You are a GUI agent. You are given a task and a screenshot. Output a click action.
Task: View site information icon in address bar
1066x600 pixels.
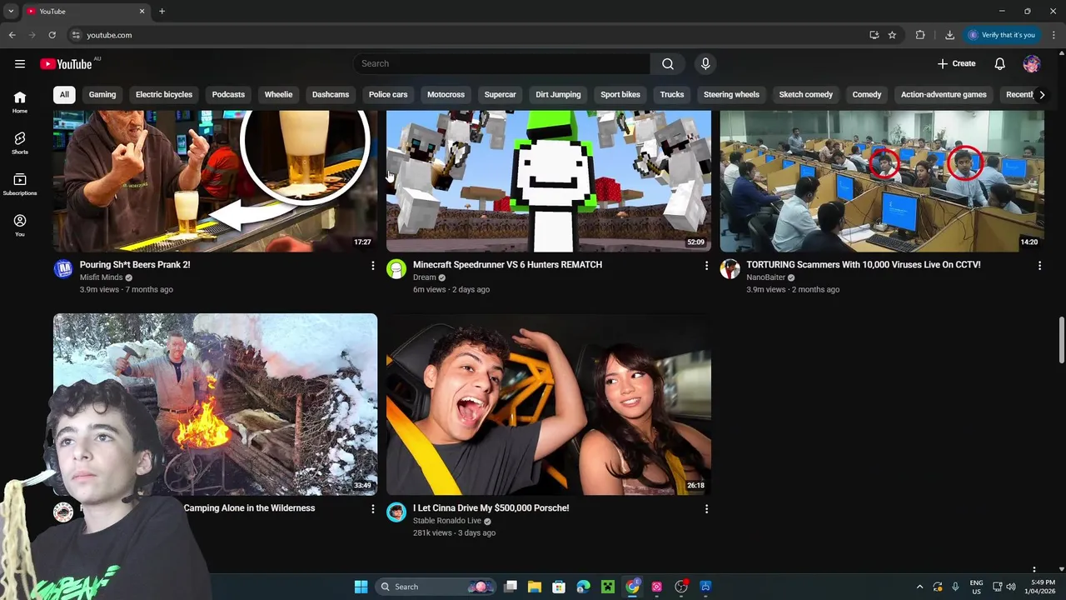click(76, 35)
